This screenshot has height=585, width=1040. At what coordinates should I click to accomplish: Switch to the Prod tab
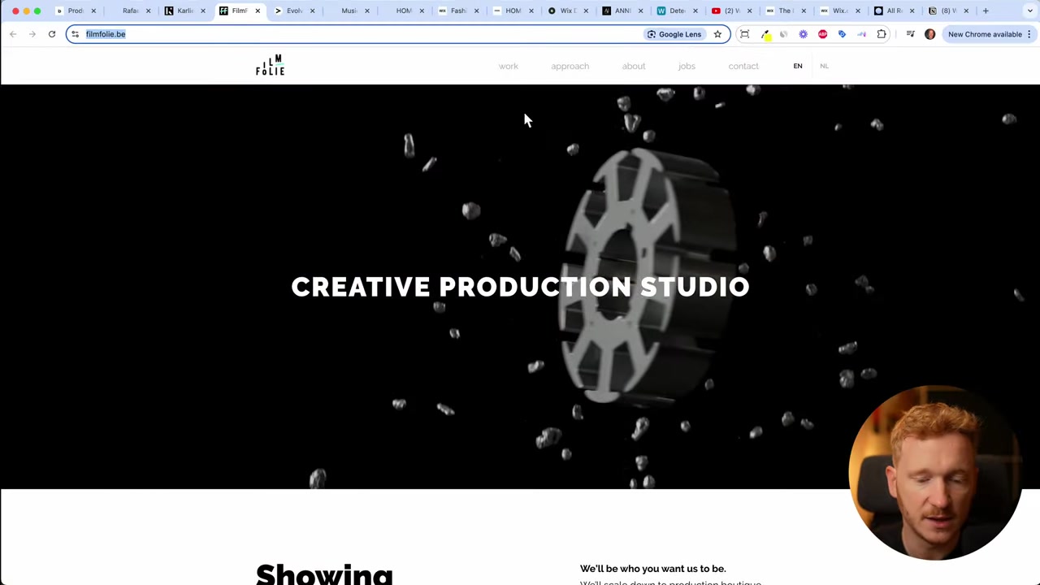pos(75,11)
